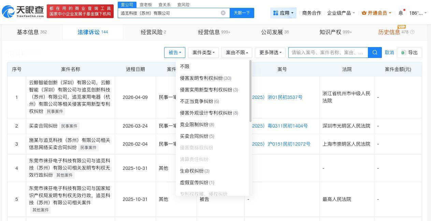
Task: Click the 取消 link
Action: (389, 53)
